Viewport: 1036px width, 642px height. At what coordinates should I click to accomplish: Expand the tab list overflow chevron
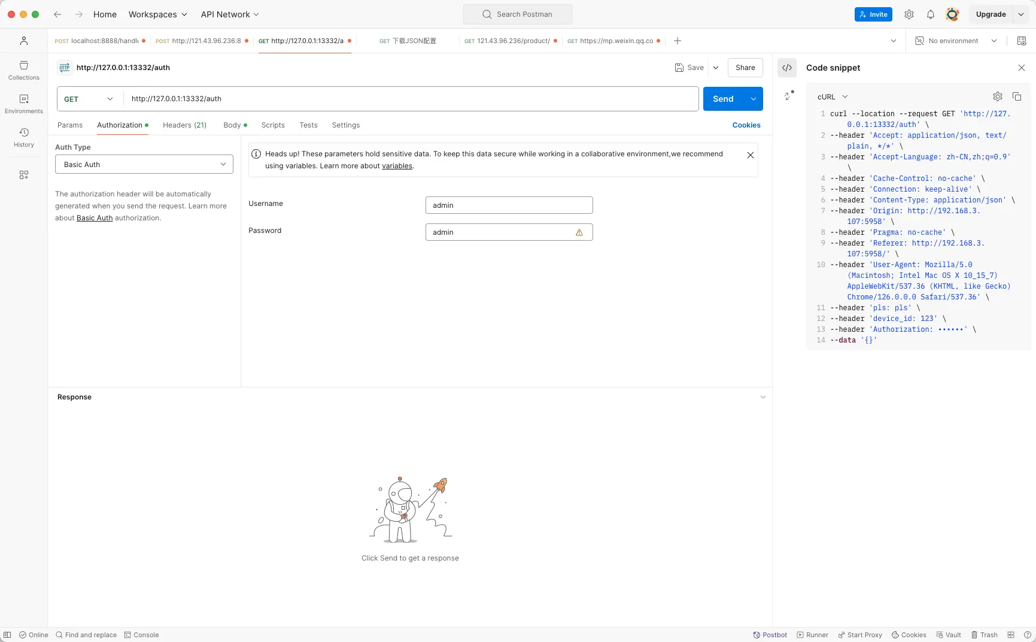(x=894, y=41)
